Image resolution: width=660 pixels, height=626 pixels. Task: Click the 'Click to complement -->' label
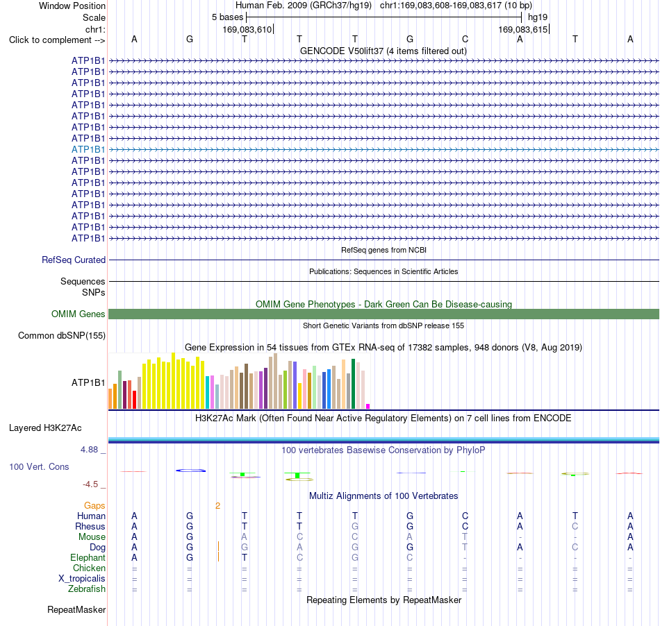coord(57,40)
